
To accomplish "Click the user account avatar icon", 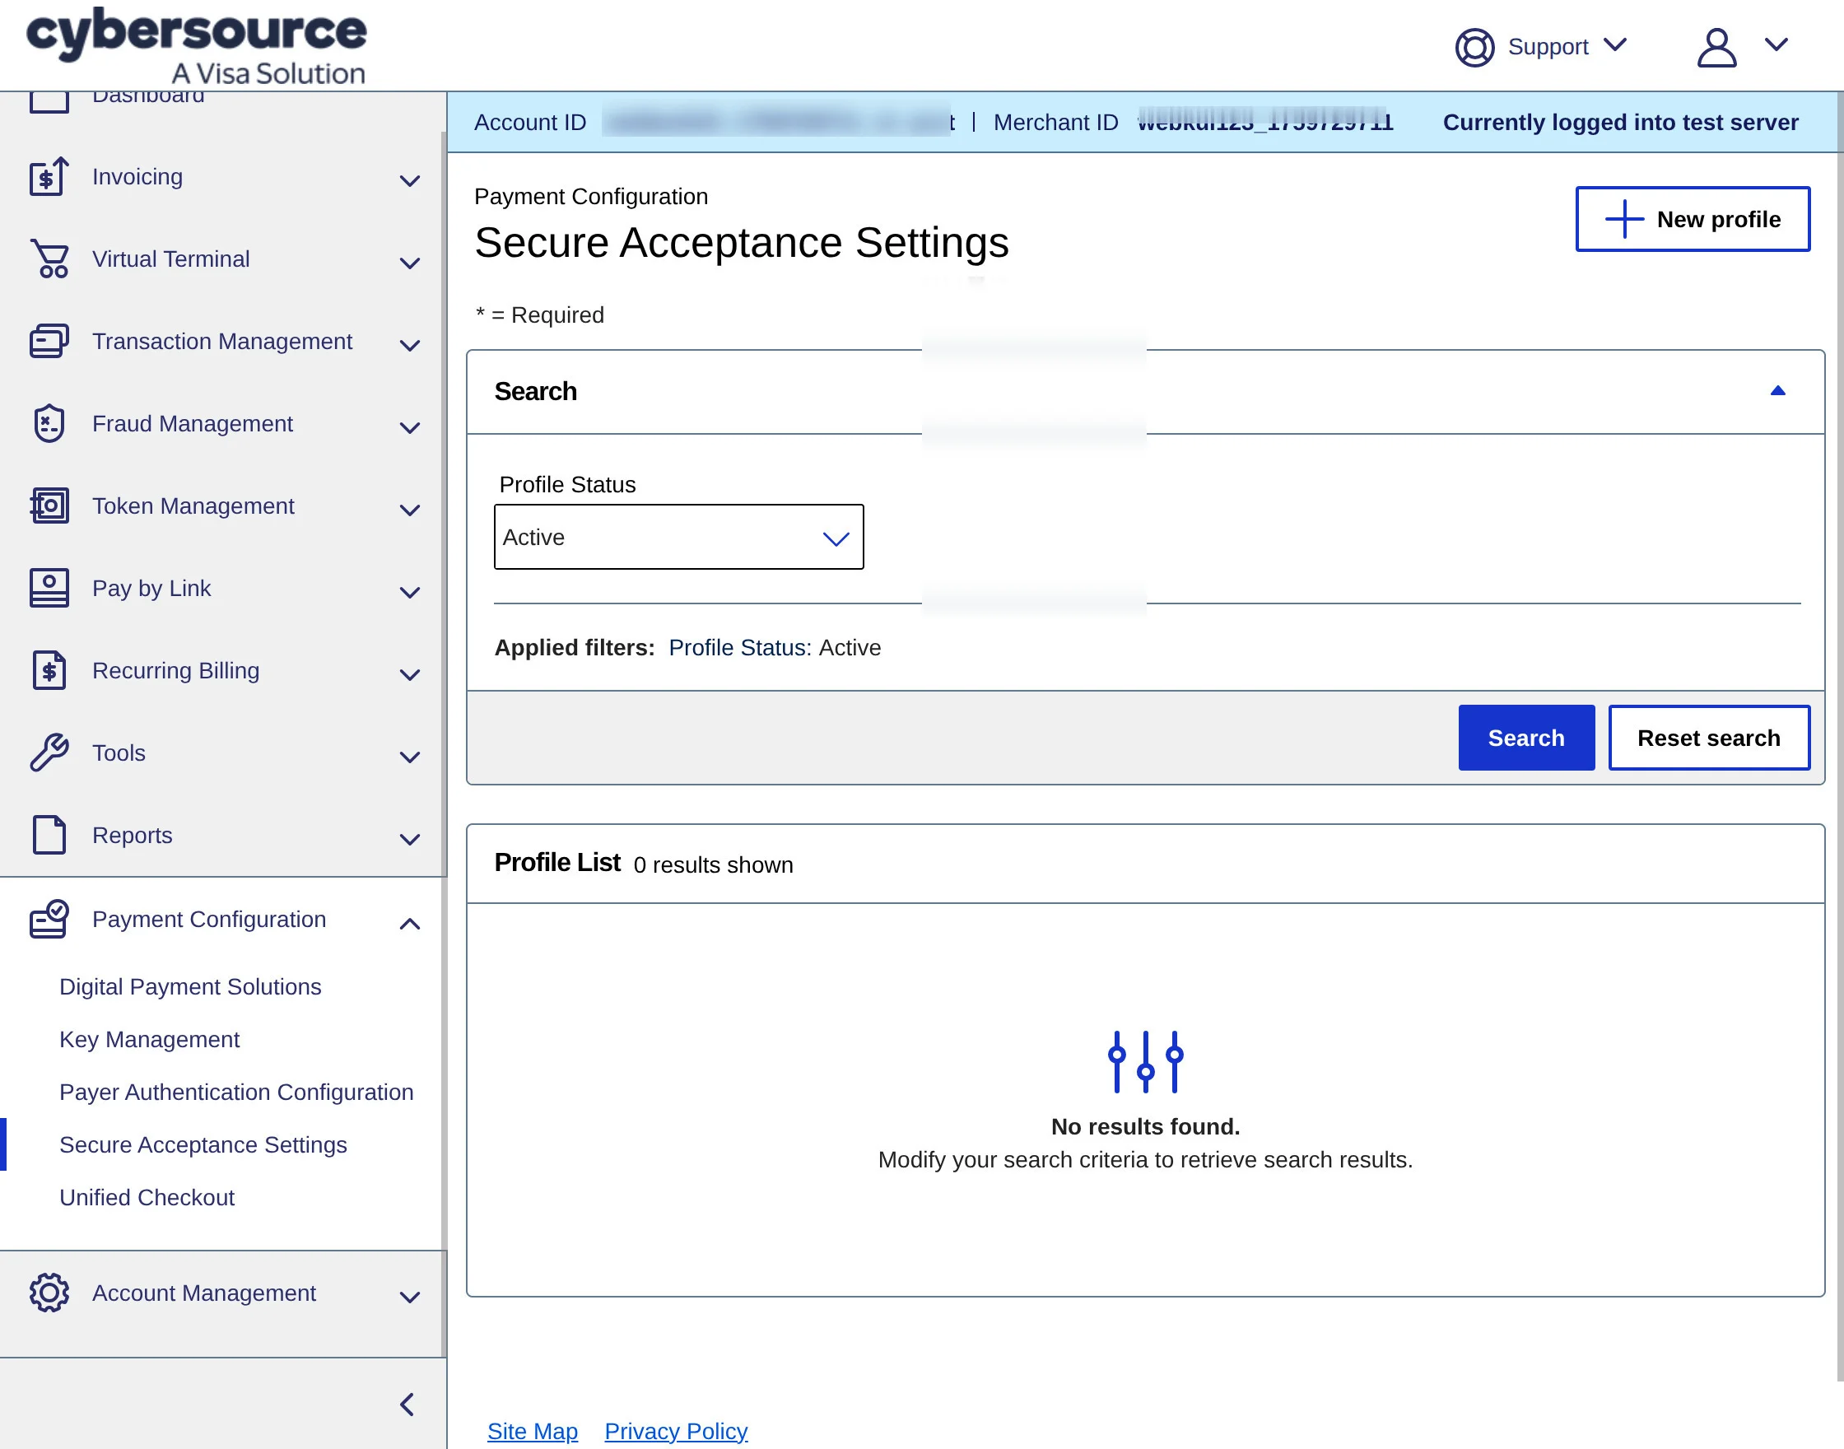I will [1716, 47].
